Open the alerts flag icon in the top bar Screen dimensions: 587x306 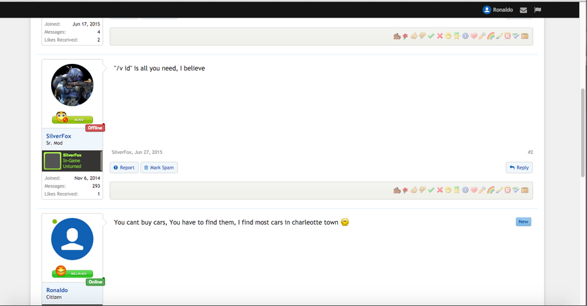537,10
